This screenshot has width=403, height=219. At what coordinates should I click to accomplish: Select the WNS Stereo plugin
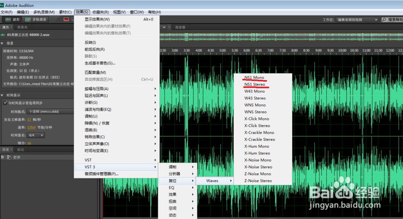tap(263, 112)
